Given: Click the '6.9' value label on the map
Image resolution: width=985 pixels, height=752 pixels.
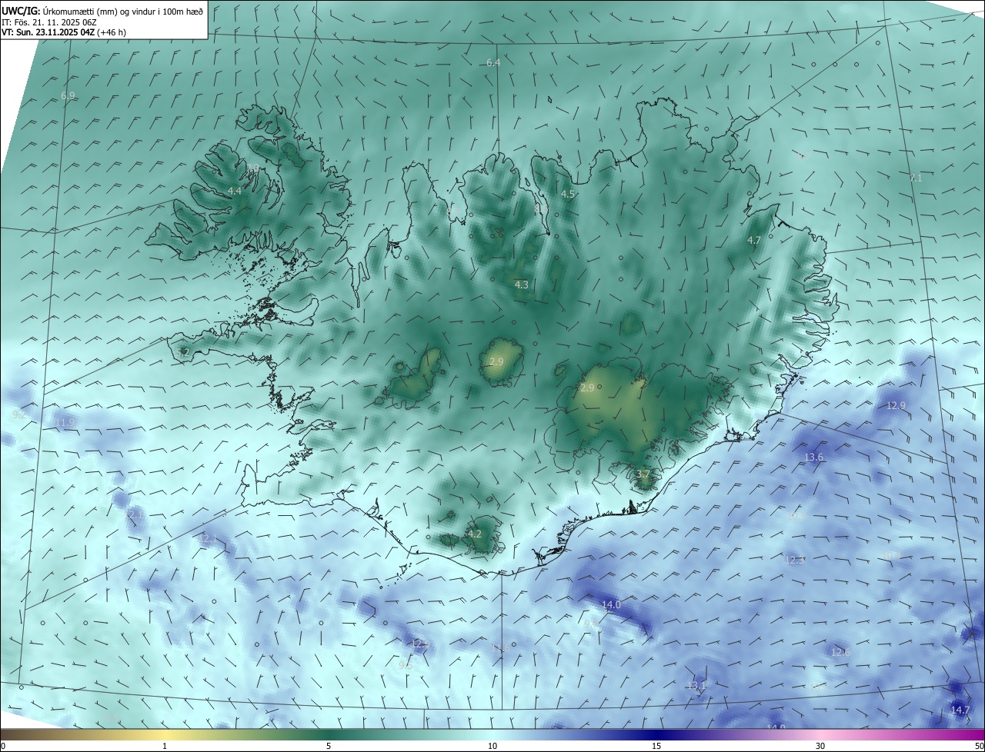Looking at the screenshot, I should click(x=68, y=95).
